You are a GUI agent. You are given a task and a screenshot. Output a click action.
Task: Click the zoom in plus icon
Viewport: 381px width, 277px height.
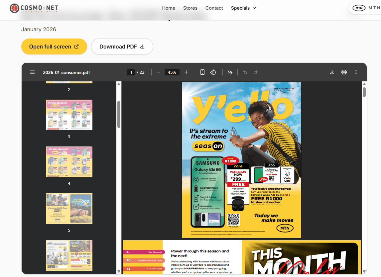186,72
